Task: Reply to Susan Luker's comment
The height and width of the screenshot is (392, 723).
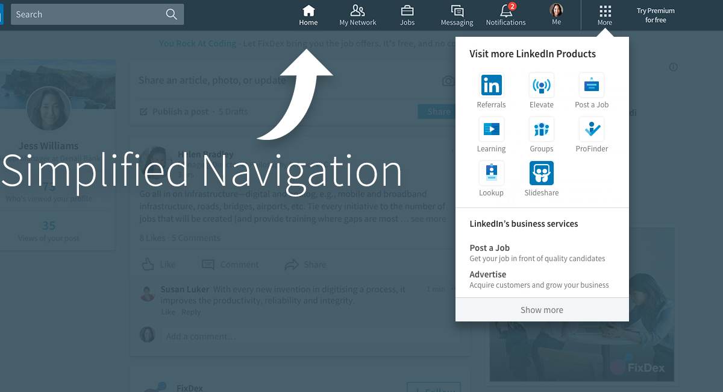Action: [x=191, y=312]
